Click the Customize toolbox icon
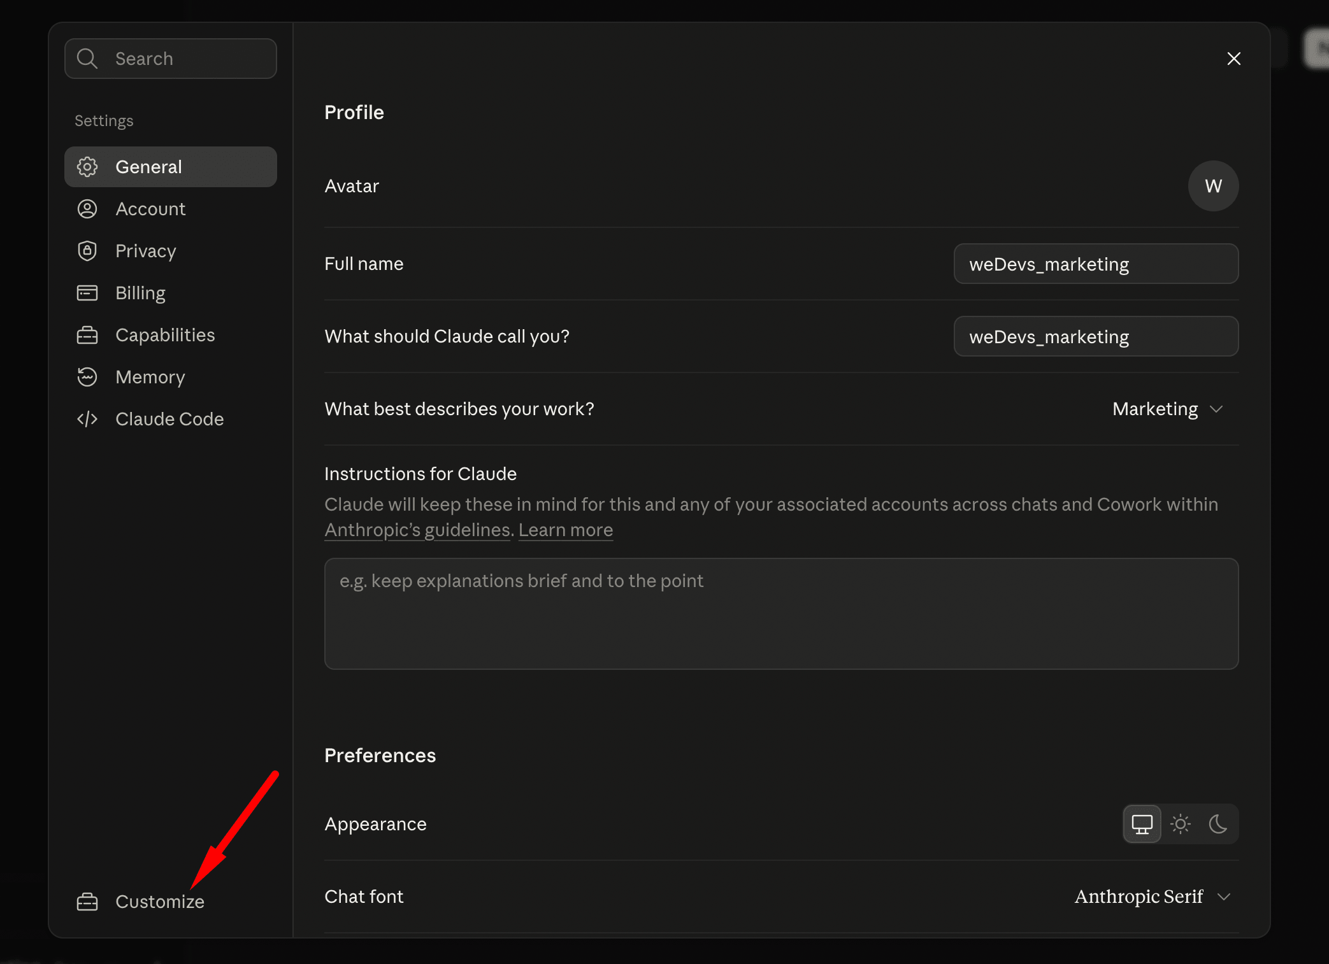1329x964 pixels. pos(87,902)
